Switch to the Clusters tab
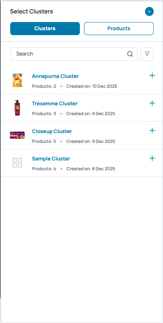This screenshot has width=163, height=323. click(45, 29)
